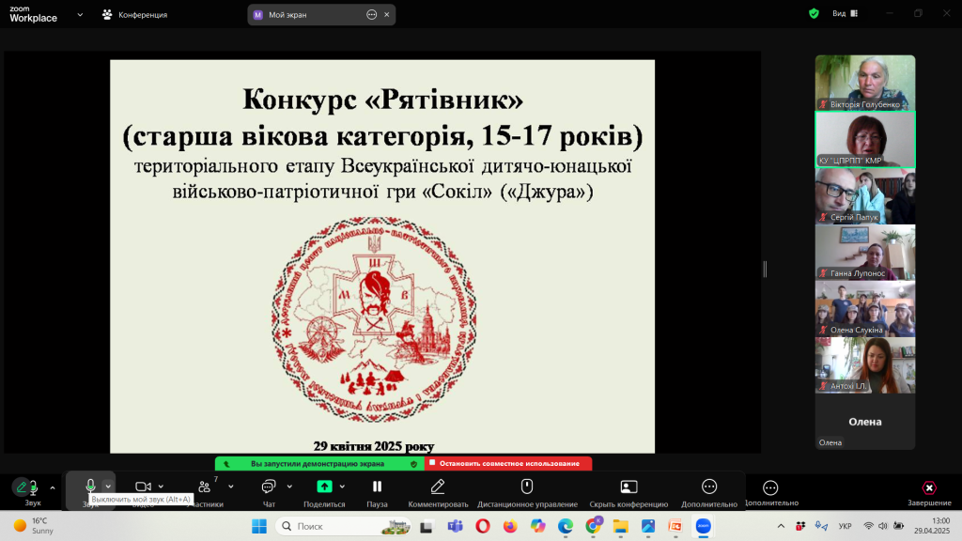Image resolution: width=962 pixels, height=541 pixels.
Task: Select the Олена participant tile
Action: 865,422
